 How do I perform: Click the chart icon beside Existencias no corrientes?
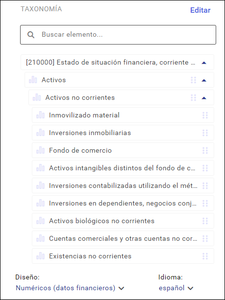click(40, 256)
